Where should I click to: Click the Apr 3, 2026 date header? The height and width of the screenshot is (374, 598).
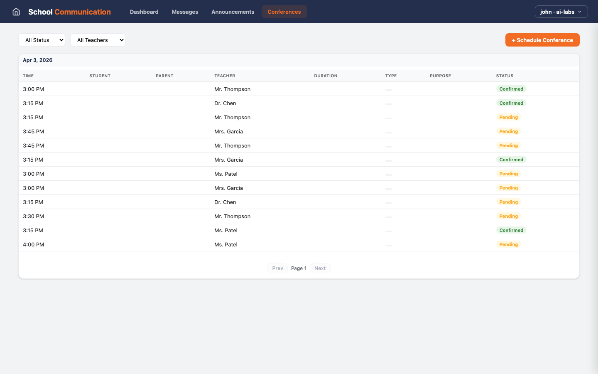[38, 60]
